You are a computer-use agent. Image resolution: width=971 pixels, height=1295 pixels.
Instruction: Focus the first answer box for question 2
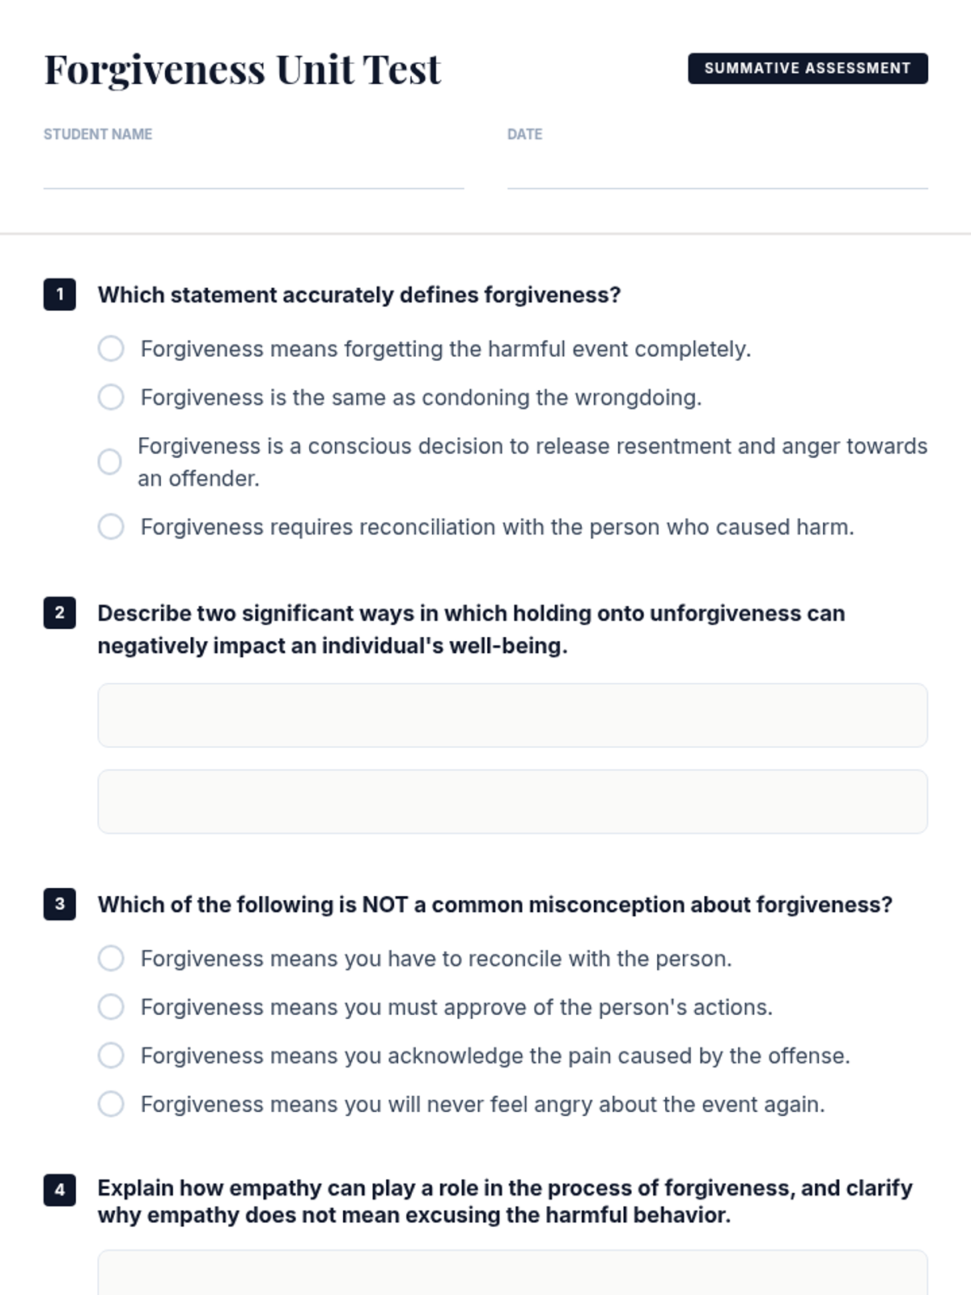pos(512,715)
